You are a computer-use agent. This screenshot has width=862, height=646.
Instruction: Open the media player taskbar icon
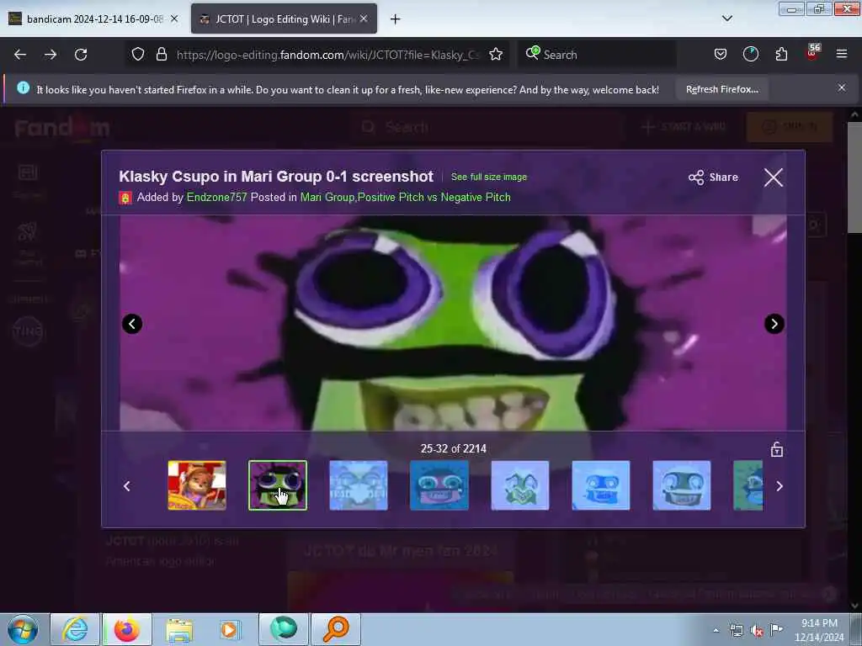(x=230, y=629)
